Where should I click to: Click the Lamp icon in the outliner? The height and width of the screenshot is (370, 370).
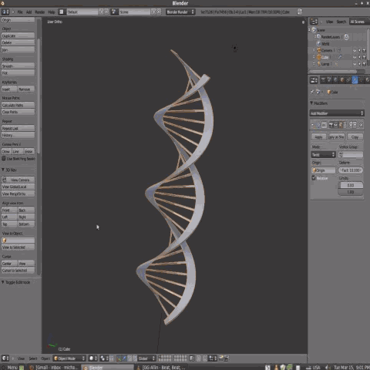coord(319,64)
